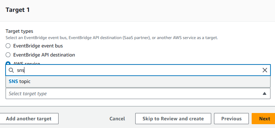Click the Cancel button
This screenshot has width=275, height=128.
[117, 119]
